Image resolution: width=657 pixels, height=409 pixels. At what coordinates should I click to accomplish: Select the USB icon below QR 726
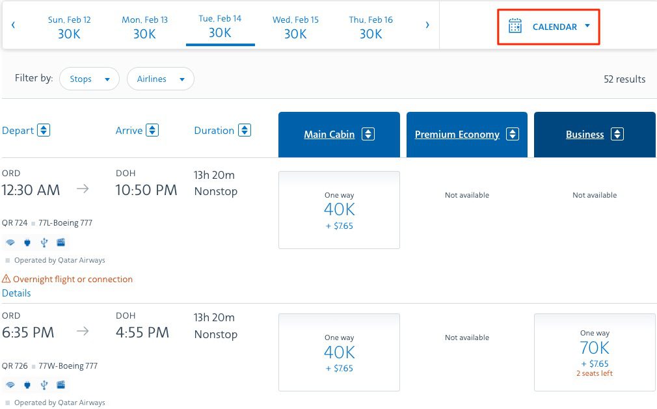pos(44,384)
